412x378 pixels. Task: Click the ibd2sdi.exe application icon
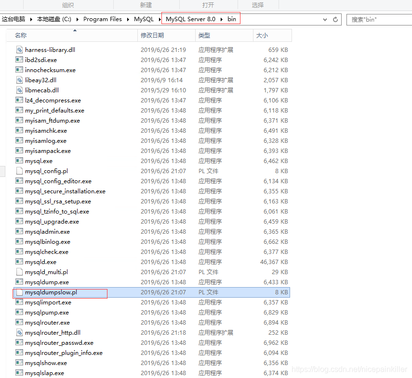coord(19,60)
